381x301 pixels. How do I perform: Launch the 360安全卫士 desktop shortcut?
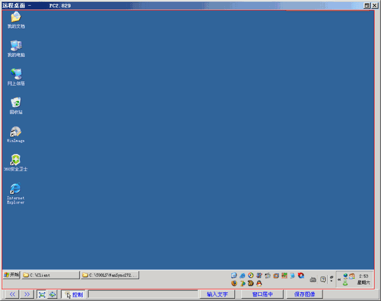tap(16, 160)
